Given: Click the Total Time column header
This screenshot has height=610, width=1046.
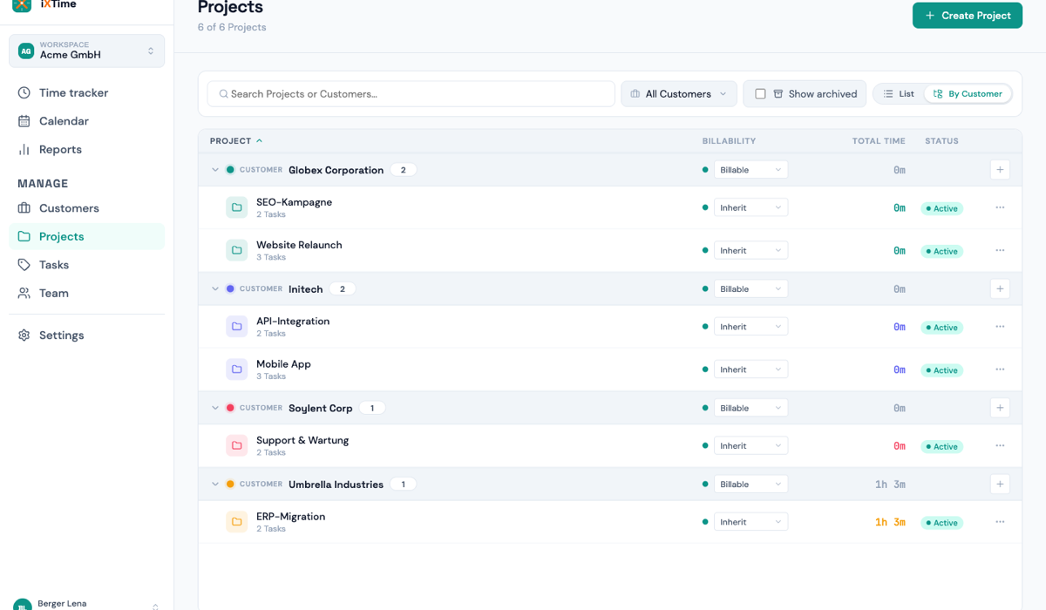Looking at the screenshot, I should point(879,141).
